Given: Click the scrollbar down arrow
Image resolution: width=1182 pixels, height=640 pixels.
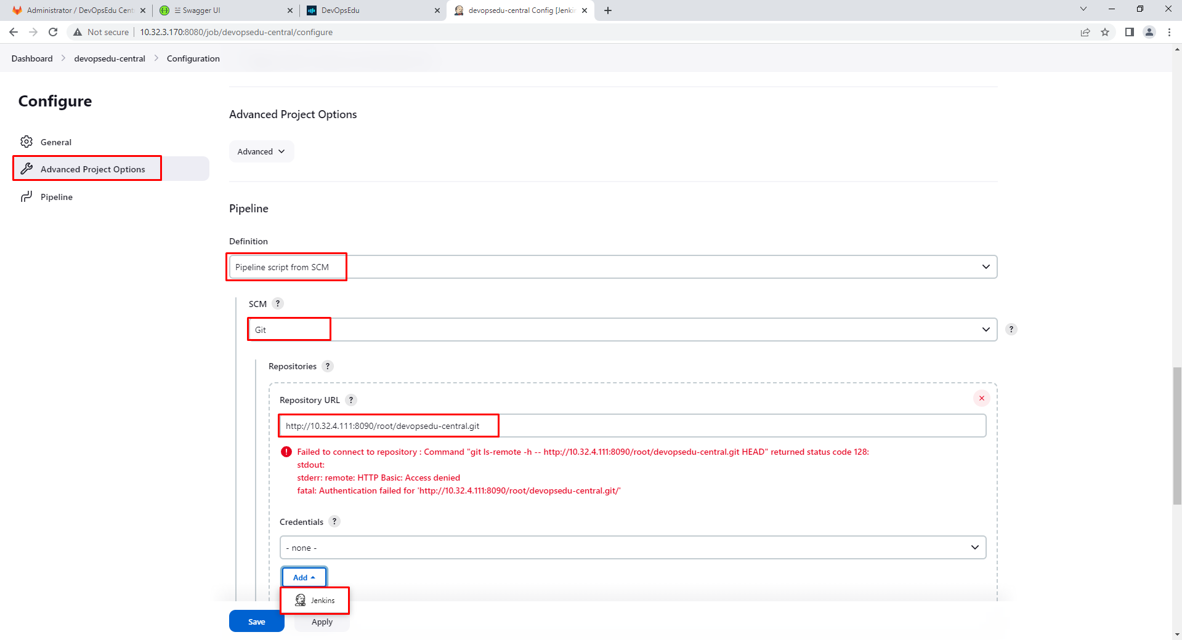Looking at the screenshot, I should (1176, 634).
